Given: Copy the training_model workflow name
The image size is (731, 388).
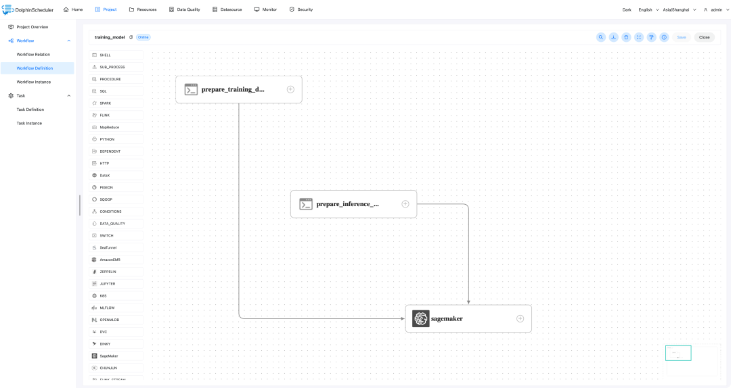Looking at the screenshot, I should point(131,37).
